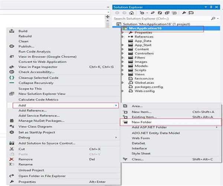
Task: Open the search options dropdown arrow
Action: 217,18
